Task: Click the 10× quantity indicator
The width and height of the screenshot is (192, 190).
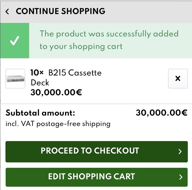Action: pyautogui.click(x=37, y=73)
